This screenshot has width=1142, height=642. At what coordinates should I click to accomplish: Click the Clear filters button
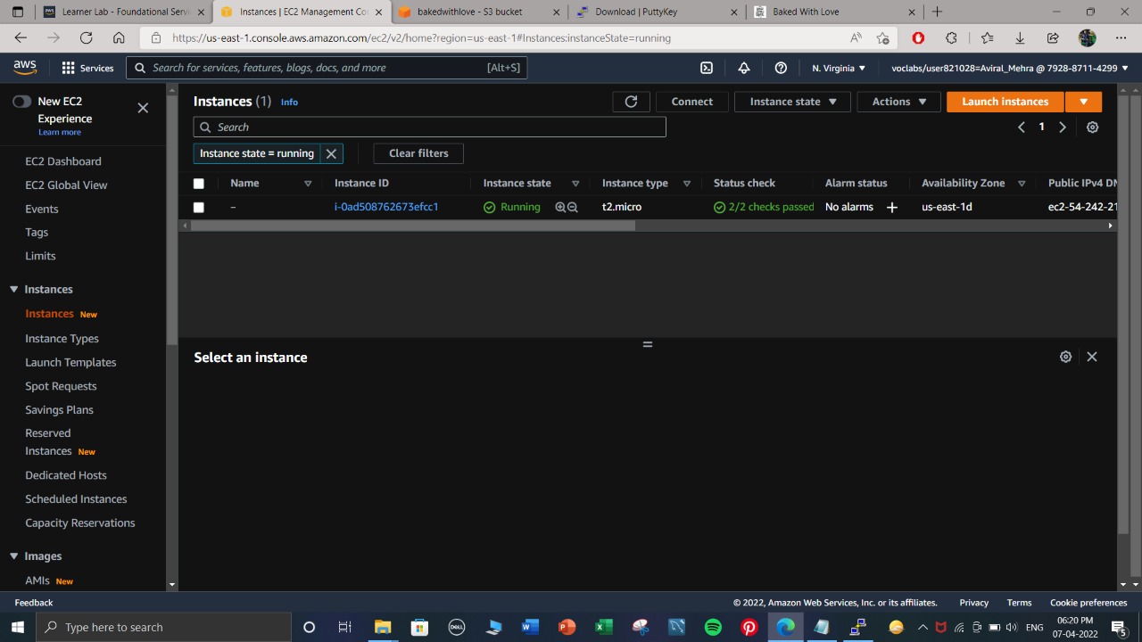point(418,153)
